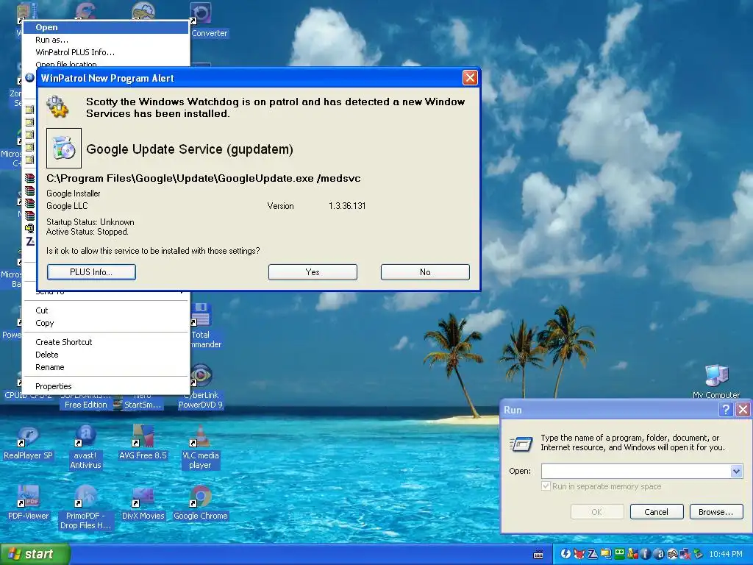
Task: Focus the Open text field in Run dialog
Action: 636,472
